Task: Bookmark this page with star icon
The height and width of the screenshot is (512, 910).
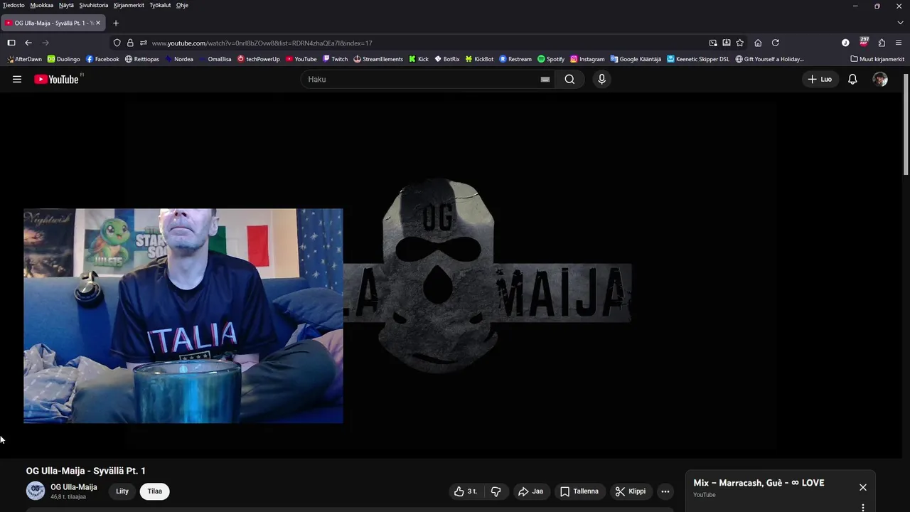Action: [x=739, y=43]
